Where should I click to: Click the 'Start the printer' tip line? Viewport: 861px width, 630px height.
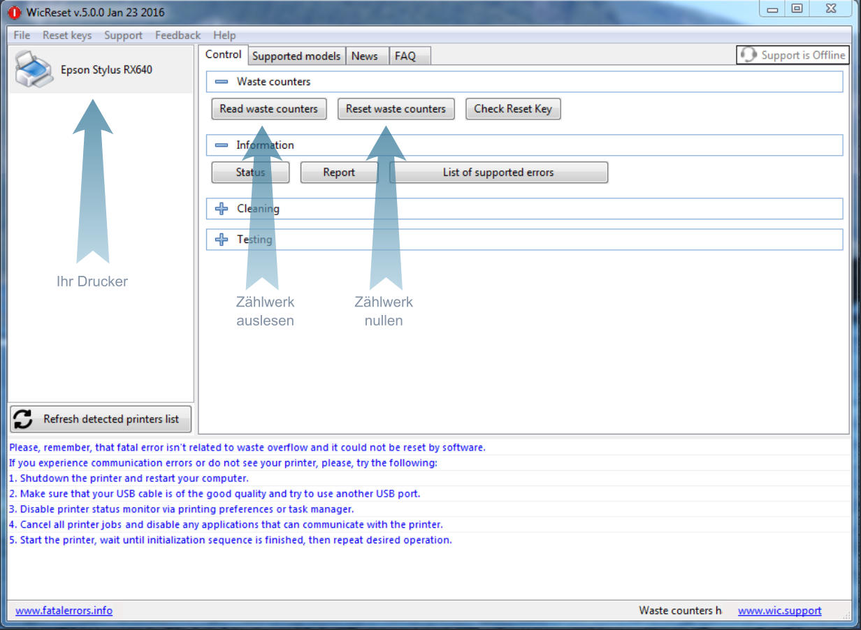coord(230,540)
